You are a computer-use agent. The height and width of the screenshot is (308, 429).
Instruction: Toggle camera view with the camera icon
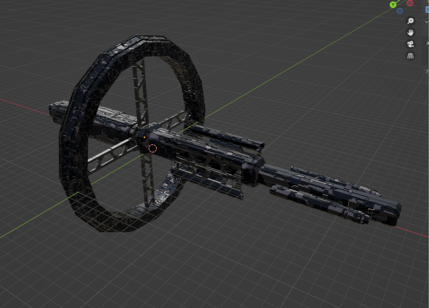pos(410,44)
